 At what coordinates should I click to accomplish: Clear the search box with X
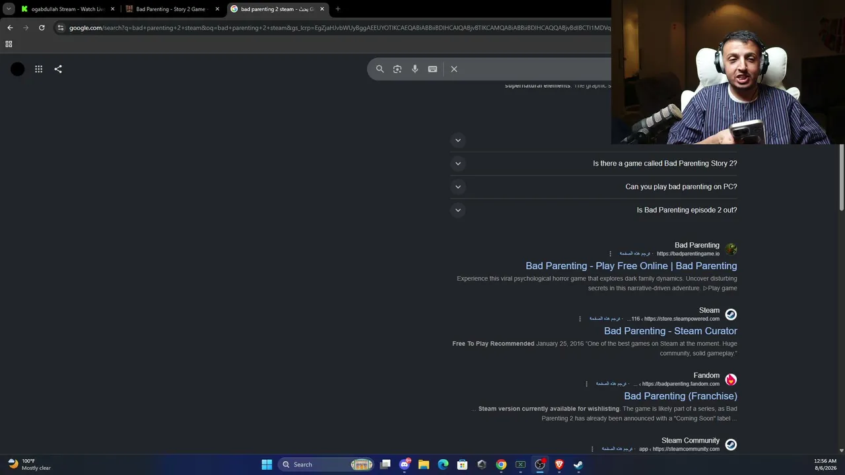[454, 69]
